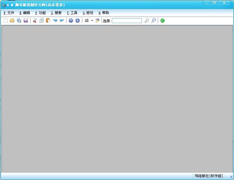Viewport: 234px width, 180px height.
Task: Move down with the round down-arrow icon
Action: click(x=78, y=20)
